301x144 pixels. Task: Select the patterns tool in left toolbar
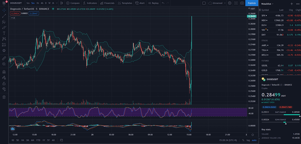(x=4, y=39)
